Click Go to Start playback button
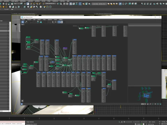Image resolution: width=167 pixels, height=125 pixels. (x=160, y=122)
